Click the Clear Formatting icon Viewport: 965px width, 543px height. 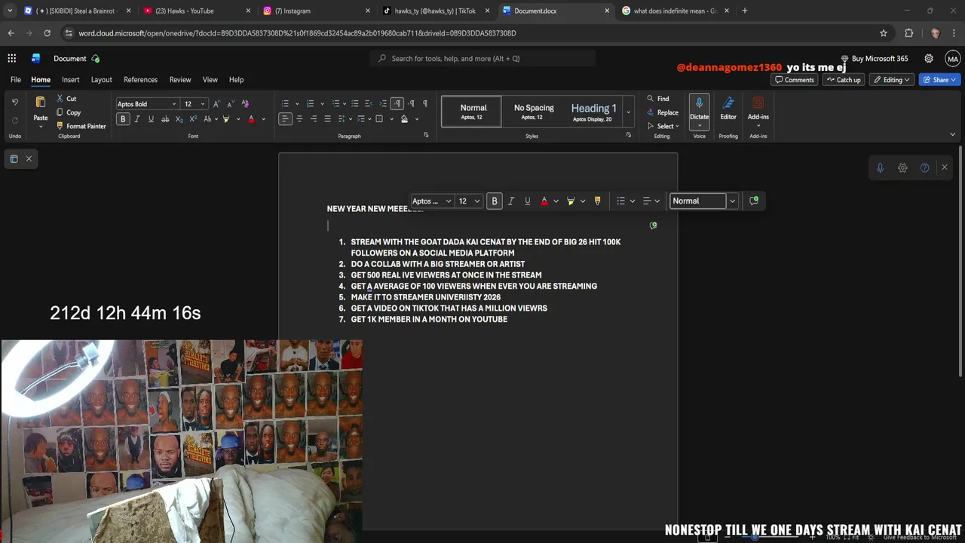tap(244, 104)
